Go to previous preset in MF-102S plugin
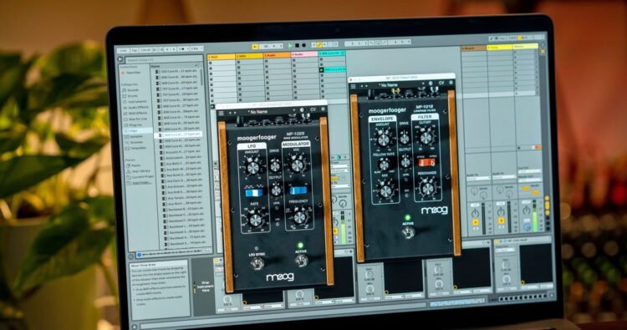 tap(230, 113)
